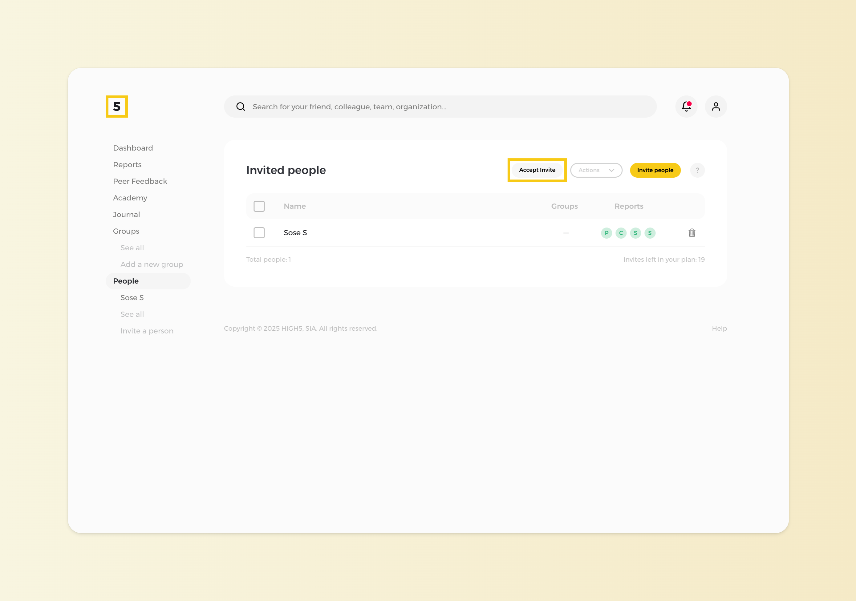Screen dimensions: 856x601
Task: Expand See all under People
Action: [x=132, y=314]
